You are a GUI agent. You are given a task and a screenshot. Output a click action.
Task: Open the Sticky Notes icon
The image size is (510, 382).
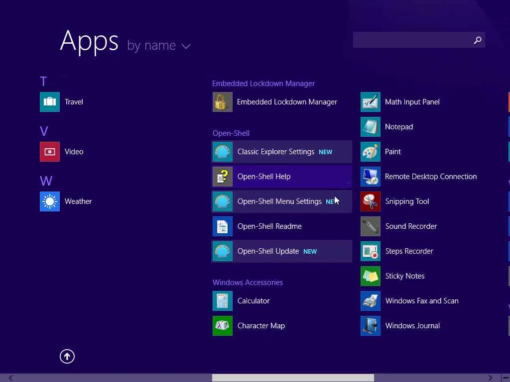tap(371, 276)
